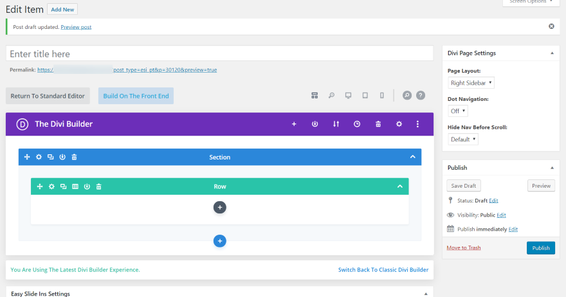566x297 pixels.
Task: Click the Divi D logo icon
Action: coord(22,124)
